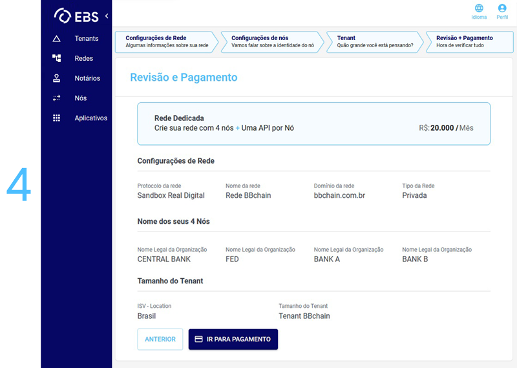The image size is (517, 368).
Task: Click the Revisão e Pagamento heading
Action: point(184,78)
